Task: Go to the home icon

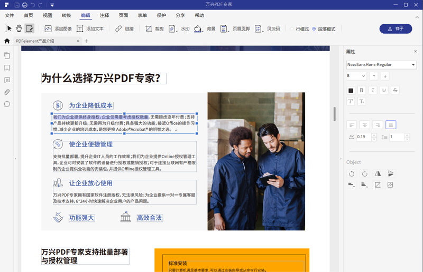Action: pyautogui.click(x=7, y=41)
